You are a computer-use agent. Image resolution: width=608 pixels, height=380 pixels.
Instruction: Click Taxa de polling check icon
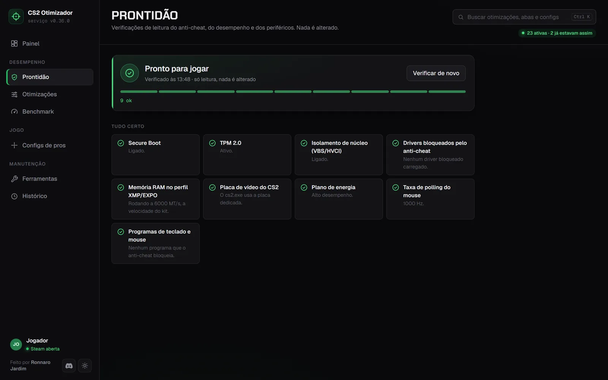pos(396,187)
